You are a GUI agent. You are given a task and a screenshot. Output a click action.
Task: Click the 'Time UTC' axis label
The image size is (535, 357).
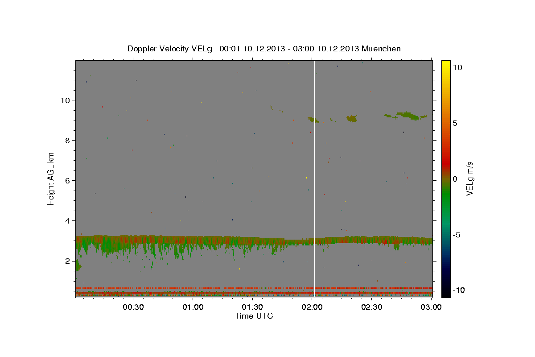pyautogui.click(x=254, y=316)
